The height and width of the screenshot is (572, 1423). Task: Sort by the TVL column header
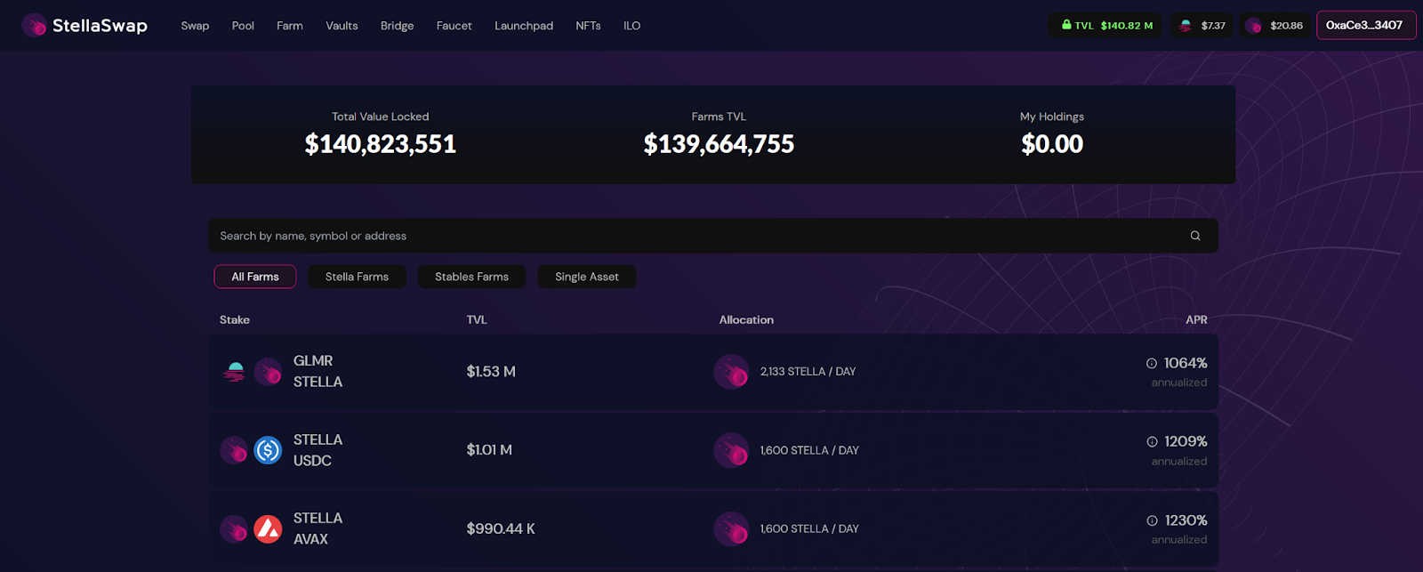[x=477, y=319]
